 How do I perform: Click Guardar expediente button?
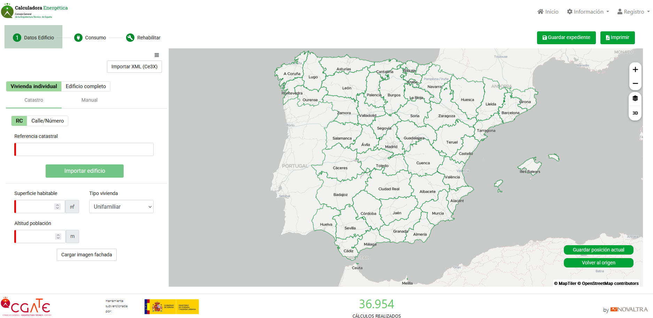click(566, 38)
